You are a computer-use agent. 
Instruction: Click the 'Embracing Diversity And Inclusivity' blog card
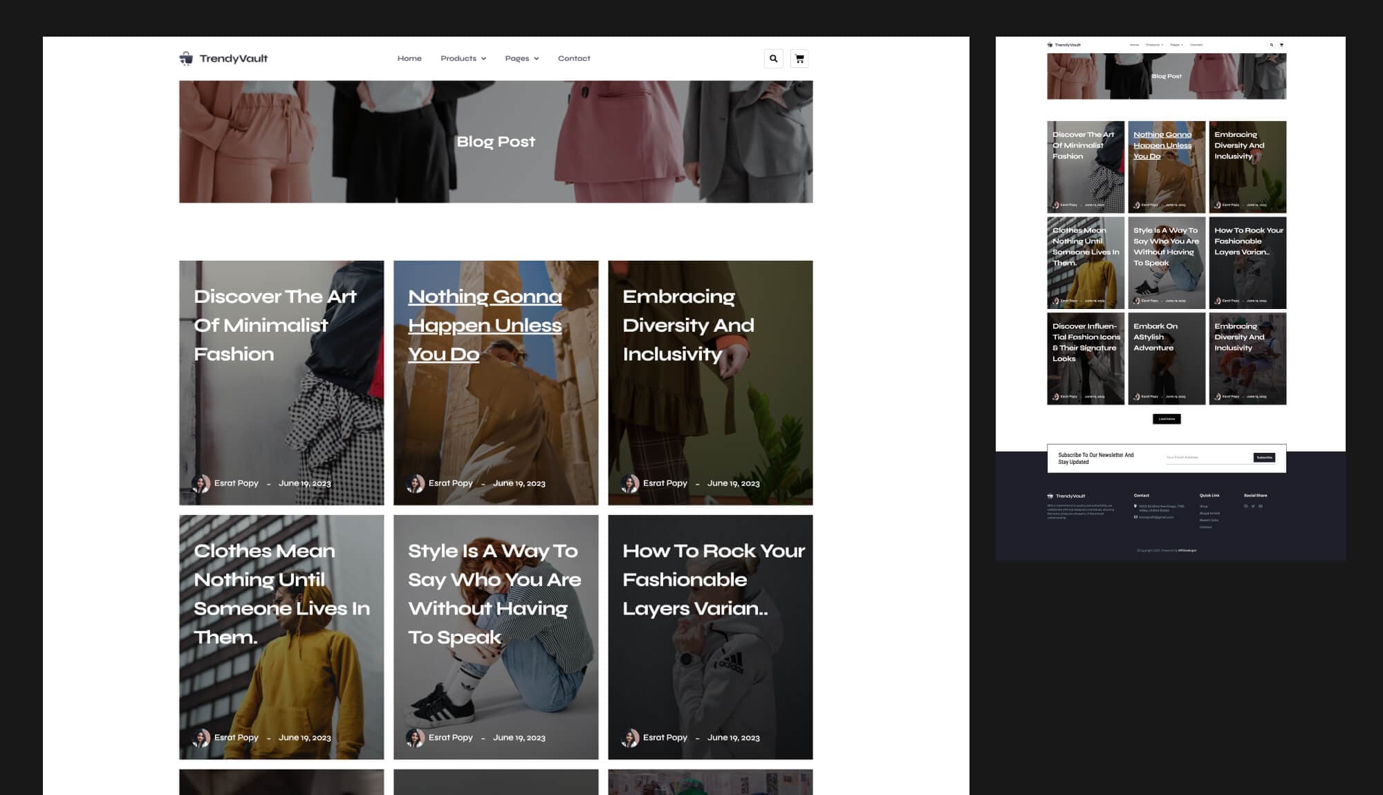coord(710,382)
